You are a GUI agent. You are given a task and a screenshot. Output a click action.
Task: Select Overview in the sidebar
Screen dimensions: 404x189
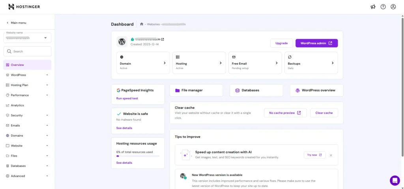pos(27,65)
